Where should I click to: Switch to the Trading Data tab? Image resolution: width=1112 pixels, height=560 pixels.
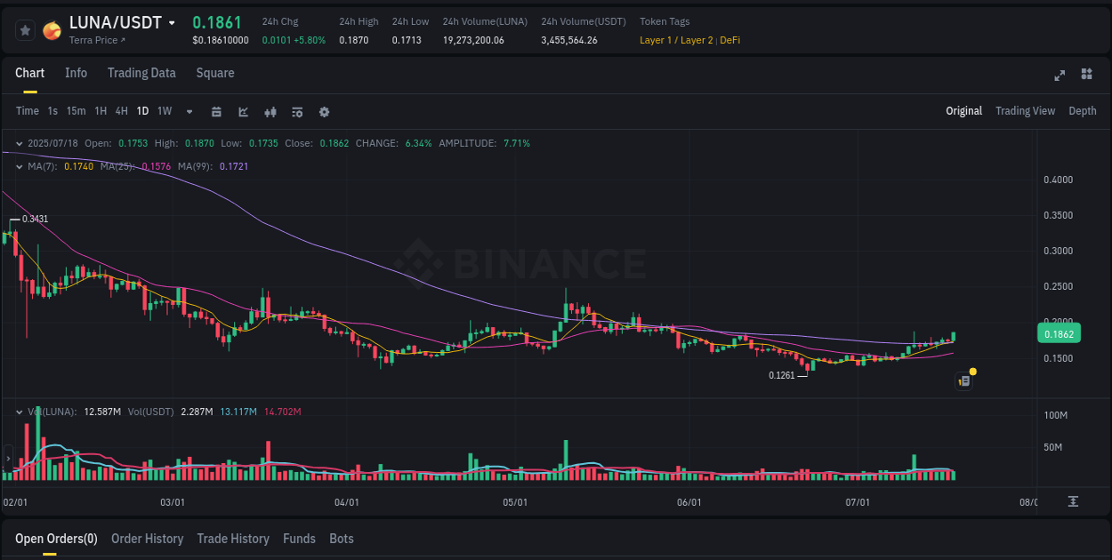point(141,73)
